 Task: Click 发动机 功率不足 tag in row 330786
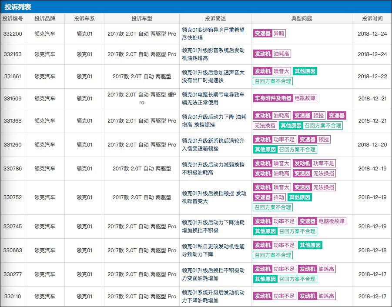pos(314,164)
